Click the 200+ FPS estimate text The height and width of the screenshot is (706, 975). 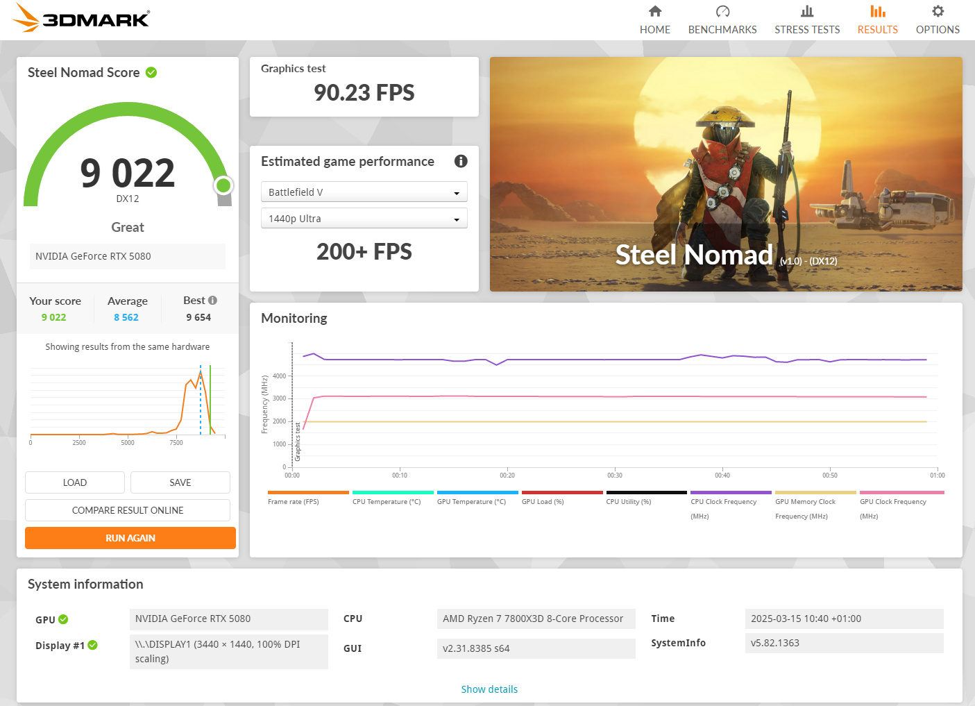point(364,251)
